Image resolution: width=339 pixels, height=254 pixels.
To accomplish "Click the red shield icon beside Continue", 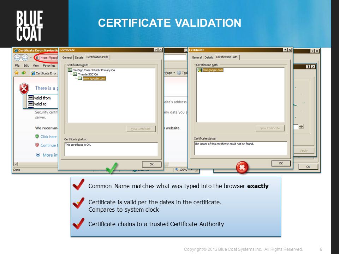I will click(x=37, y=145).
